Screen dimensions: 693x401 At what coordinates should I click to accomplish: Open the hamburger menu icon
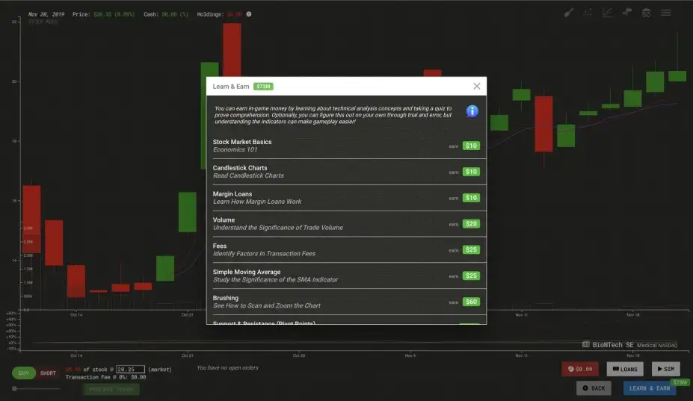(x=666, y=13)
